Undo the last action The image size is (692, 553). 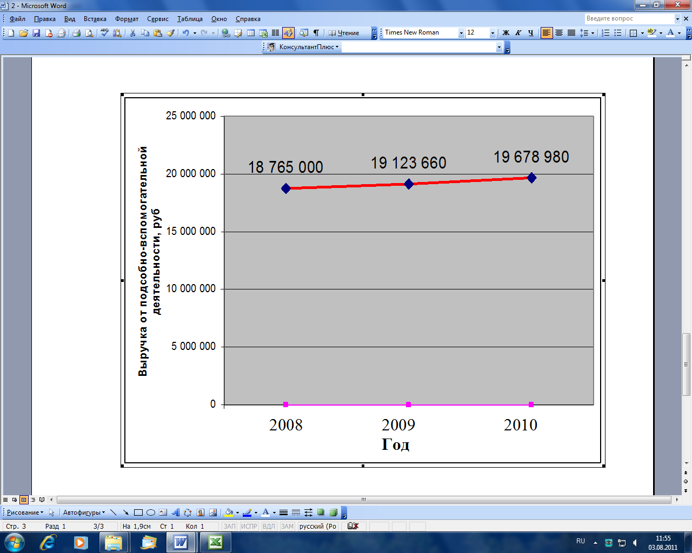pos(185,33)
